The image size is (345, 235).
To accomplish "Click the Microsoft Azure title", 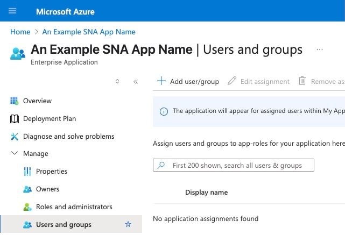I will coord(65,12).
